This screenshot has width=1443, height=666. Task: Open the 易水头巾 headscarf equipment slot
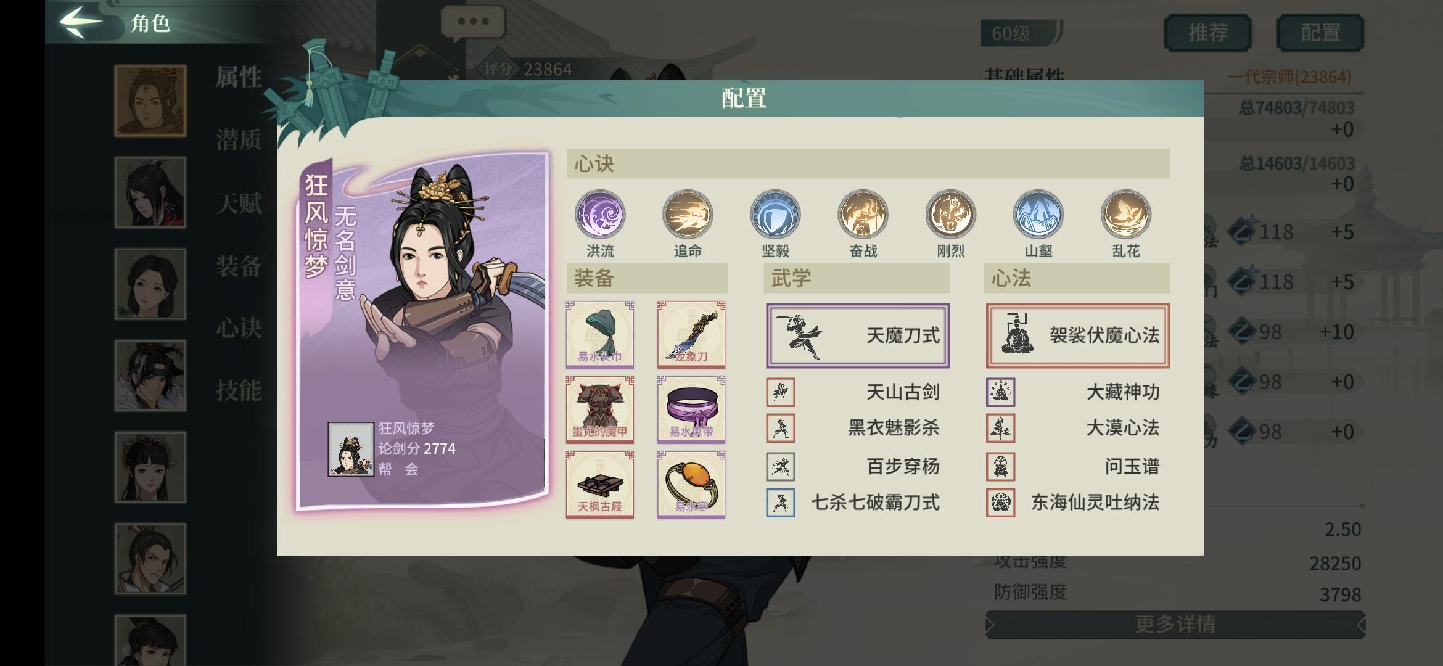tap(600, 335)
